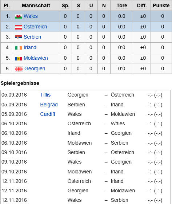Click the Punkte column header
Image resolution: width=172 pixels, height=204 pixels.
point(161,5)
